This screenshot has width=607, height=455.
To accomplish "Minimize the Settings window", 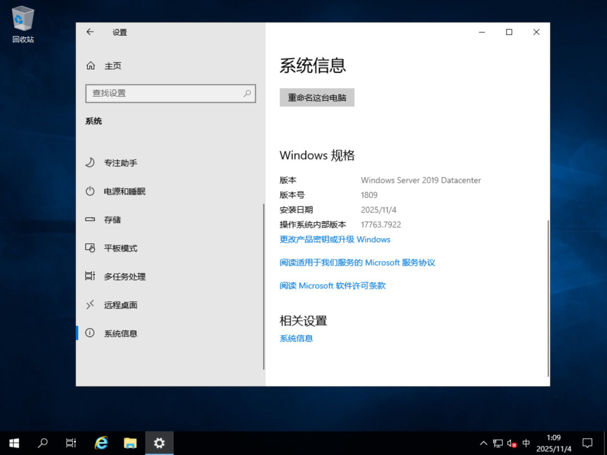I will (482, 32).
